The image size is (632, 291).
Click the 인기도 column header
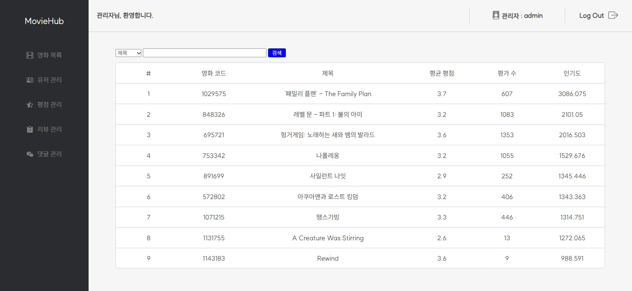pos(572,73)
